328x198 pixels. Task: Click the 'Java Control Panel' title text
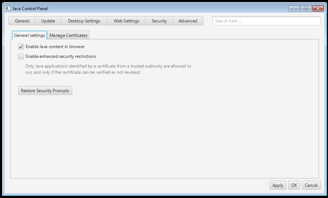30,8
